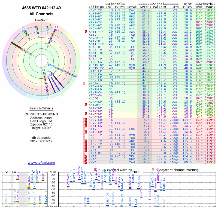Click the KGTV-DT callsign in the table

(95, 25)
